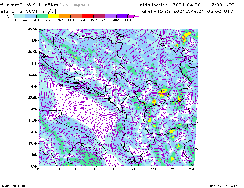Image resolution: width=244 pixels, height=188 pixels.
Task: Click the "45N" latitude label
Action: 34,40
